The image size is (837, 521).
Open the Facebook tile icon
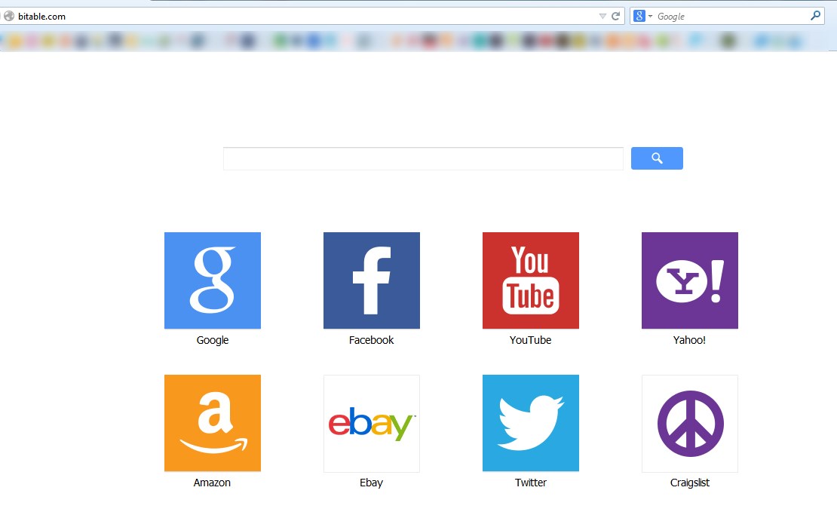pos(372,280)
